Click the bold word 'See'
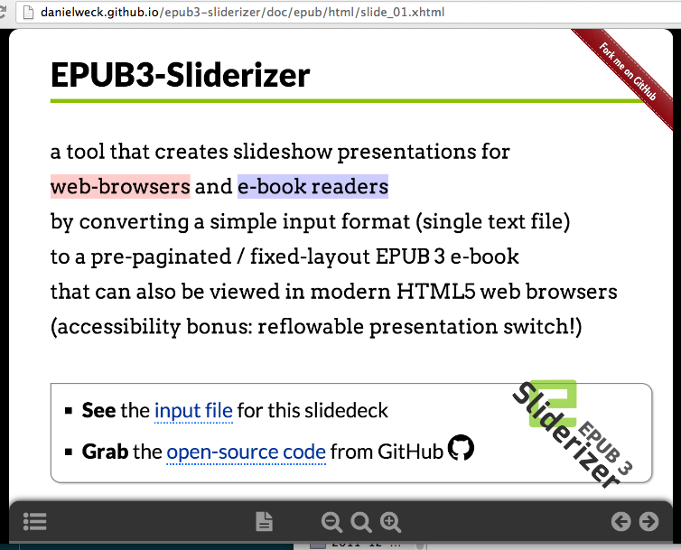681x550 pixels. (99, 411)
